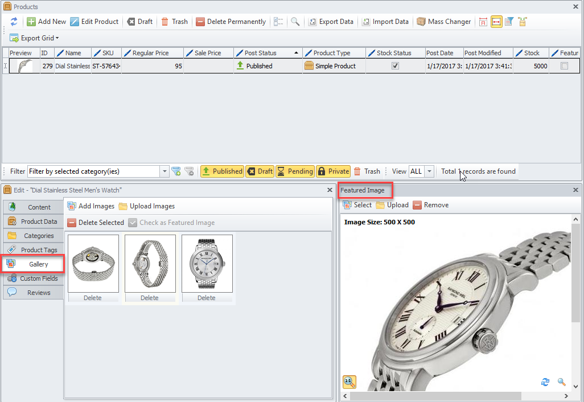The image size is (584, 402).
Task: Click Simple Product type cell
Action: pos(334,66)
